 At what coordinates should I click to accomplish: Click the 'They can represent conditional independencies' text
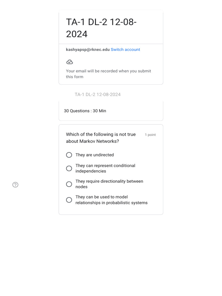pyautogui.click(x=105, y=168)
